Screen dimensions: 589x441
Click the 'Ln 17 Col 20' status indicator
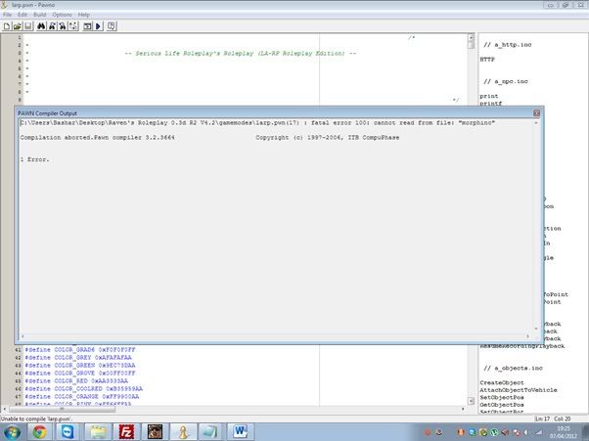pos(553,419)
